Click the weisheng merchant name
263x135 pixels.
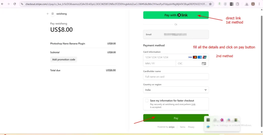62,14
